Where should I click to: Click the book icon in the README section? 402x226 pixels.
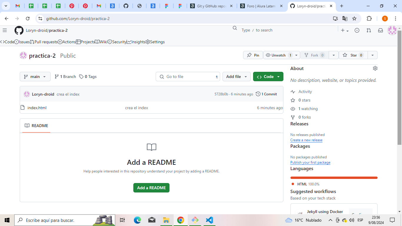click(x=152, y=147)
